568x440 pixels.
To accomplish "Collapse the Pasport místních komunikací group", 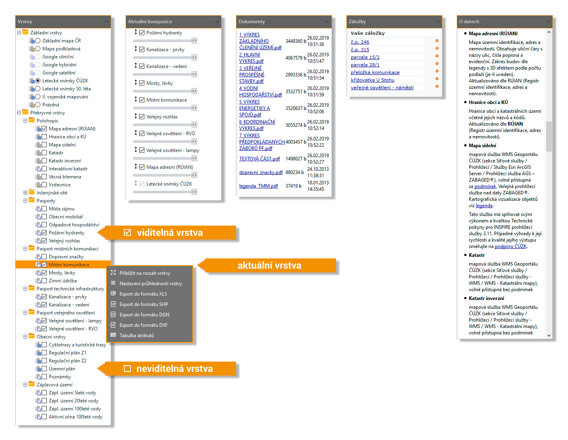I will point(25,249).
